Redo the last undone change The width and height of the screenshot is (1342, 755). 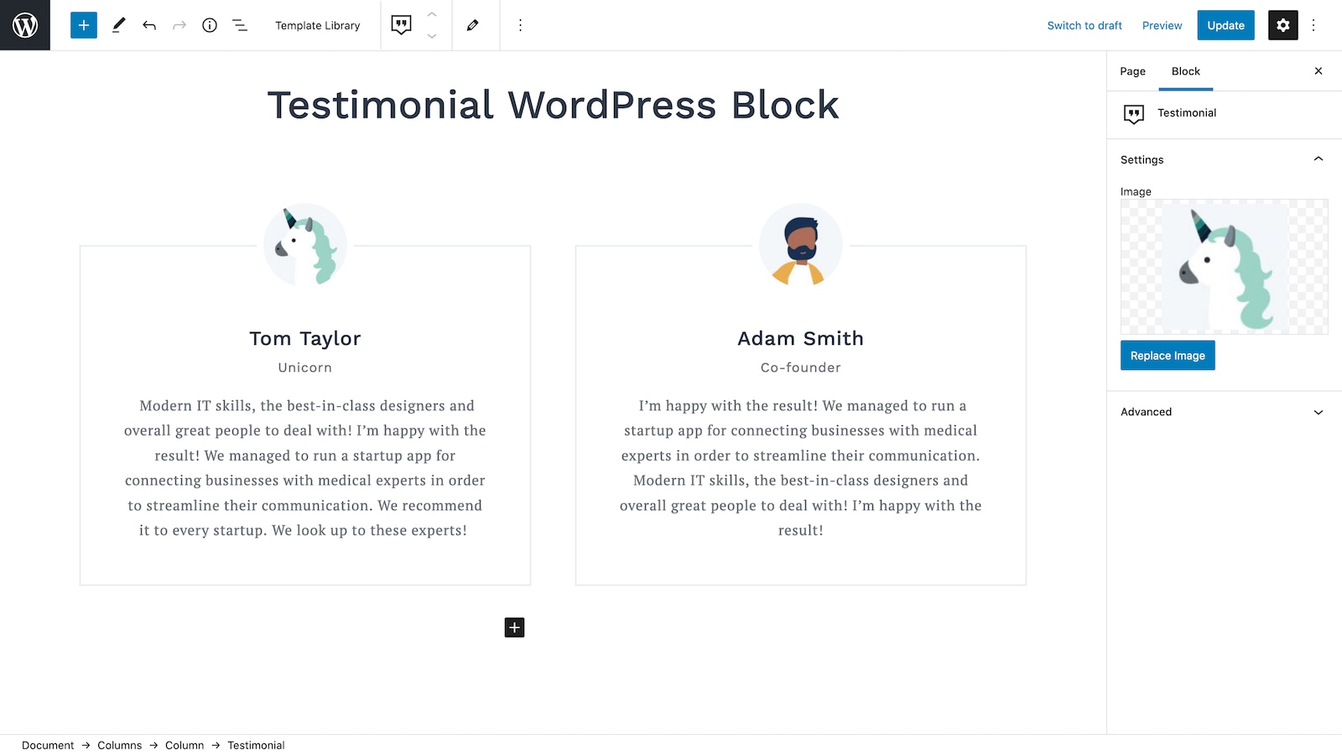(179, 25)
